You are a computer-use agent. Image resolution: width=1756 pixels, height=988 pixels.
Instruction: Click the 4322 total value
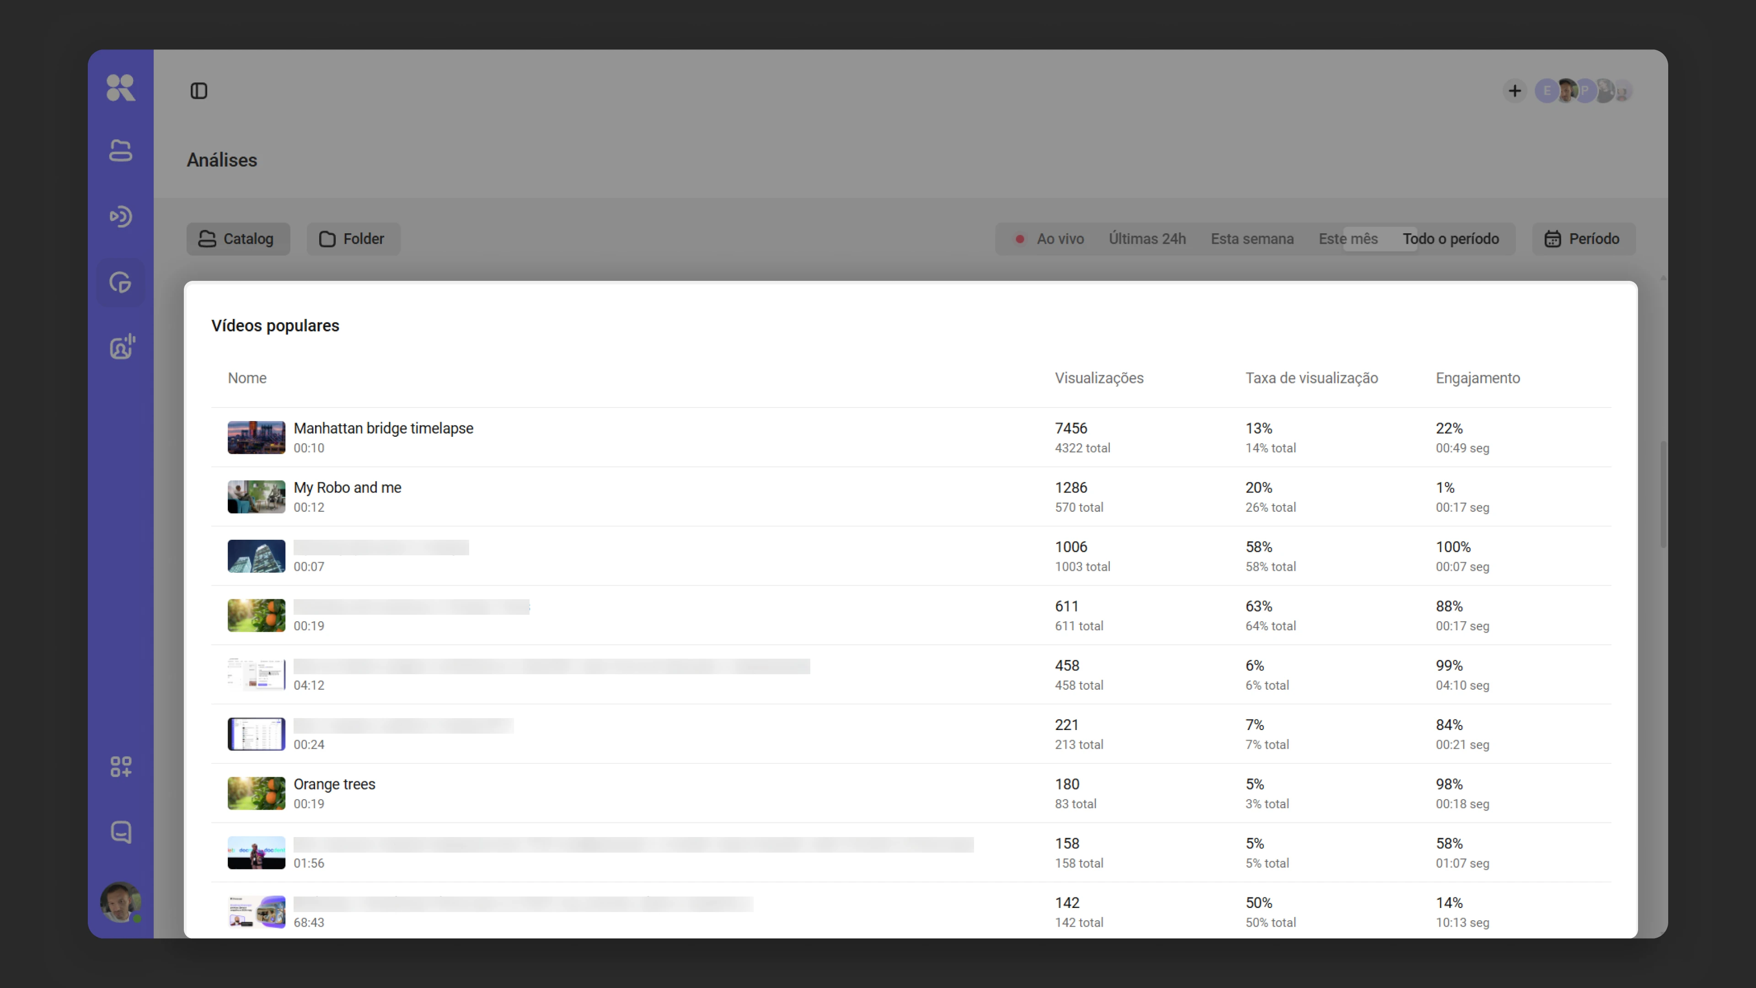pyautogui.click(x=1082, y=448)
